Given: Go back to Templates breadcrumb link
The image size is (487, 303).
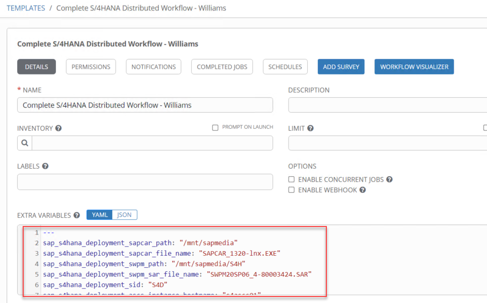Looking at the screenshot, I should tap(26, 8).
